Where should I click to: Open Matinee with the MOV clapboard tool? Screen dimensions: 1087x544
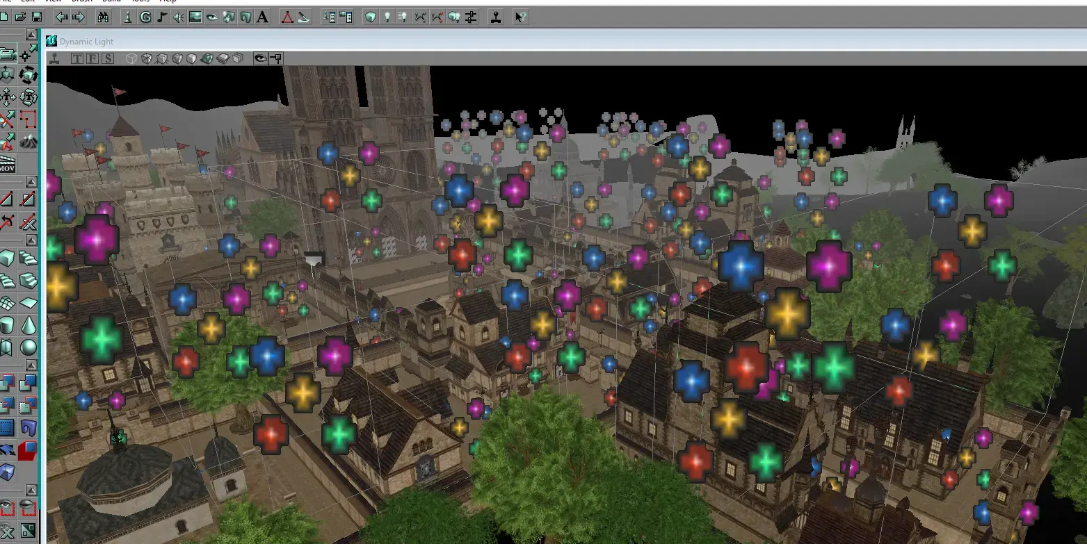7,164
